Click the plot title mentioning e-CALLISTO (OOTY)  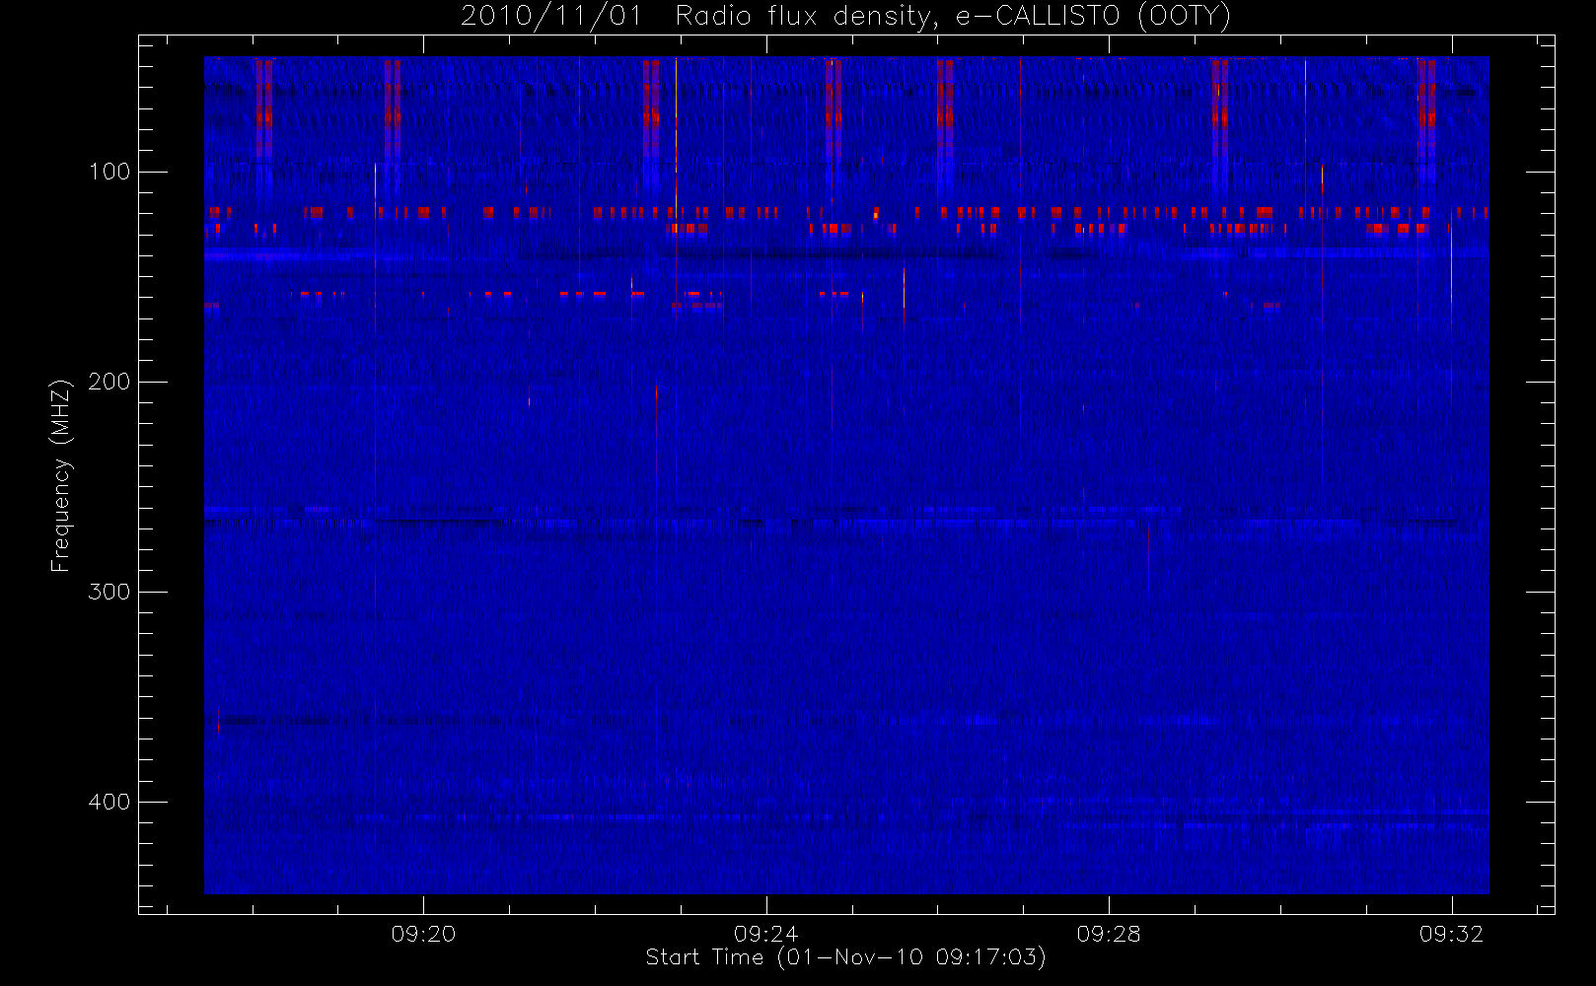pyautogui.click(x=846, y=17)
